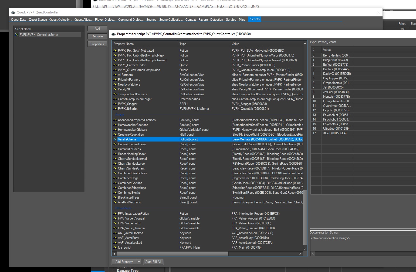Viewport: 416px width, 272px height.
Task: Click the Auto-Fill All button
Action: point(153,262)
